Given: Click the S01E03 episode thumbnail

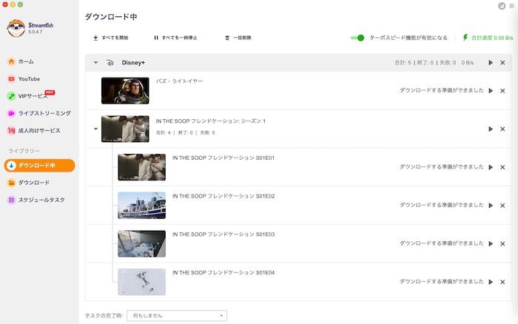Looking at the screenshot, I should coord(142,244).
